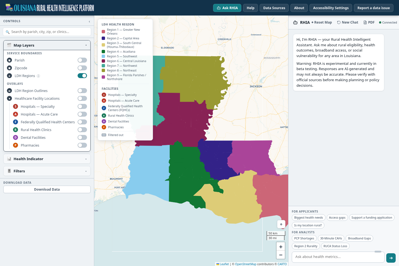Open the Leaflet attribution link
Image resolution: width=399 pixels, height=266 pixels.
[223, 264]
